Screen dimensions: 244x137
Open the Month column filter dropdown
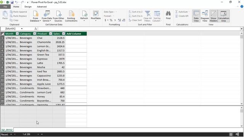tap(17, 34)
